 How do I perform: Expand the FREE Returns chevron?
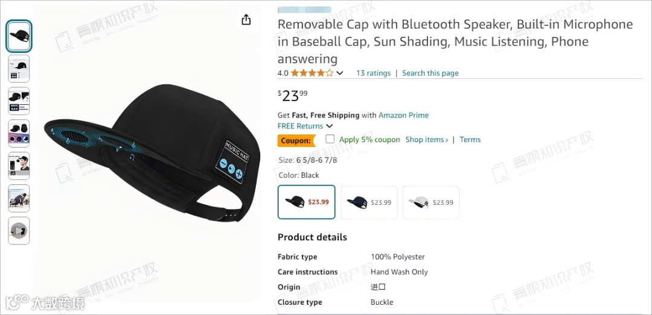pos(330,126)
